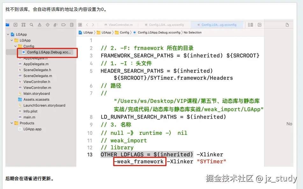This screenshot has width=303, height=189.
Task: Open the Report navigator icon
Action: coord(72,25)
